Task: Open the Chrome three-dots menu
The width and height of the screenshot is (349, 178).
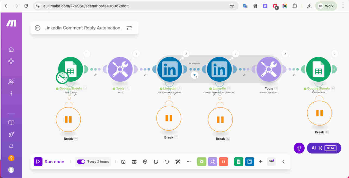Action: [343, 6]
